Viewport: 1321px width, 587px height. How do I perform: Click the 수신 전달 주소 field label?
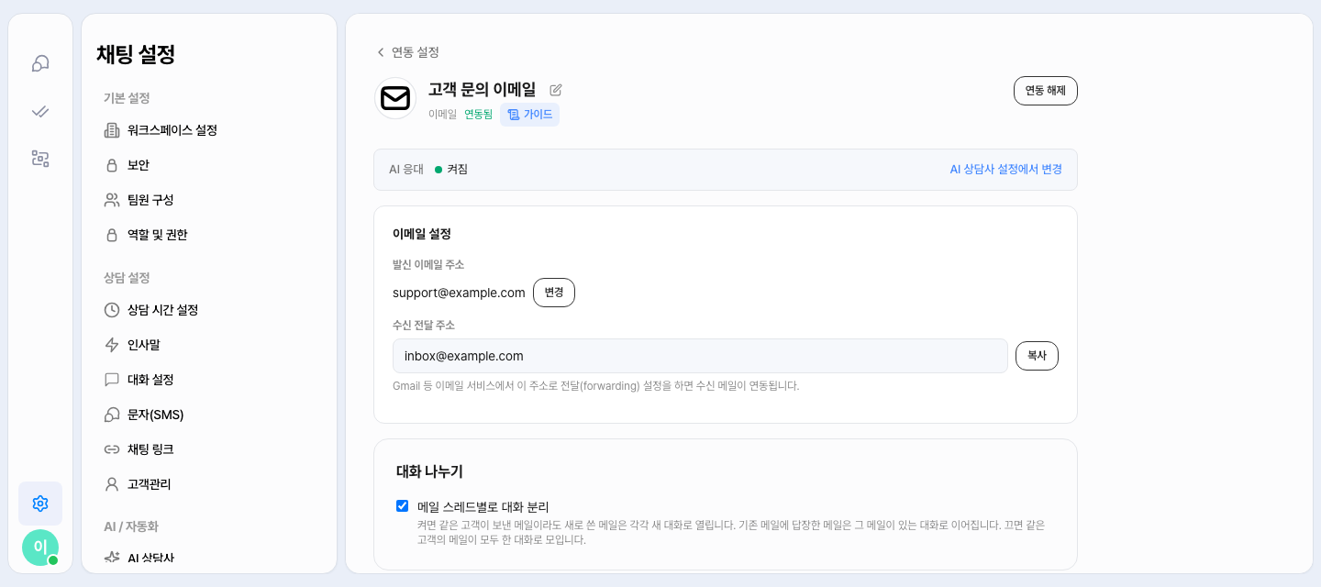pyautogui.click(x=424, y=325)
